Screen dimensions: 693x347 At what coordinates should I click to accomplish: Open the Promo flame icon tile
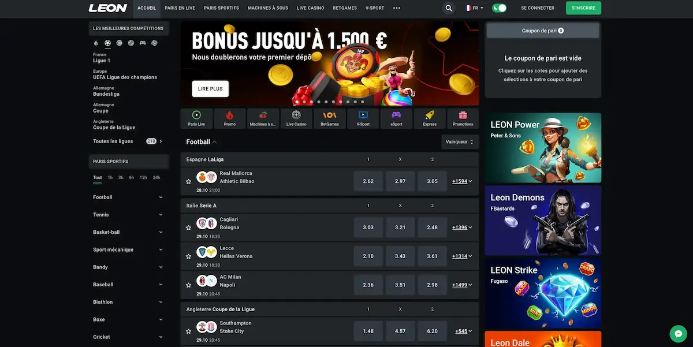point(230,118)
